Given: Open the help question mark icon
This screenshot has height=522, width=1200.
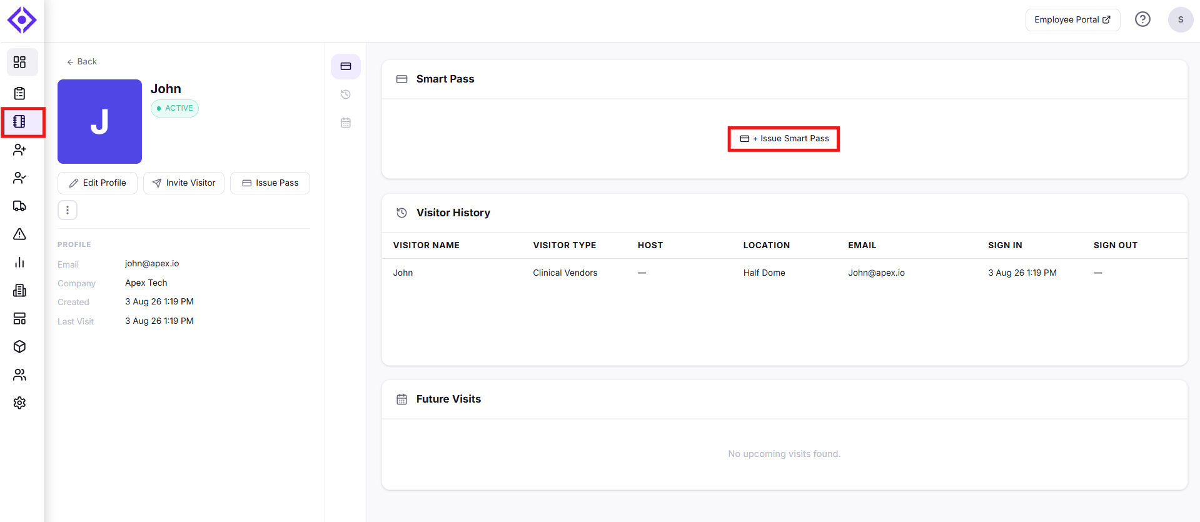Looking at the screenshot, I should point(1142,19).
